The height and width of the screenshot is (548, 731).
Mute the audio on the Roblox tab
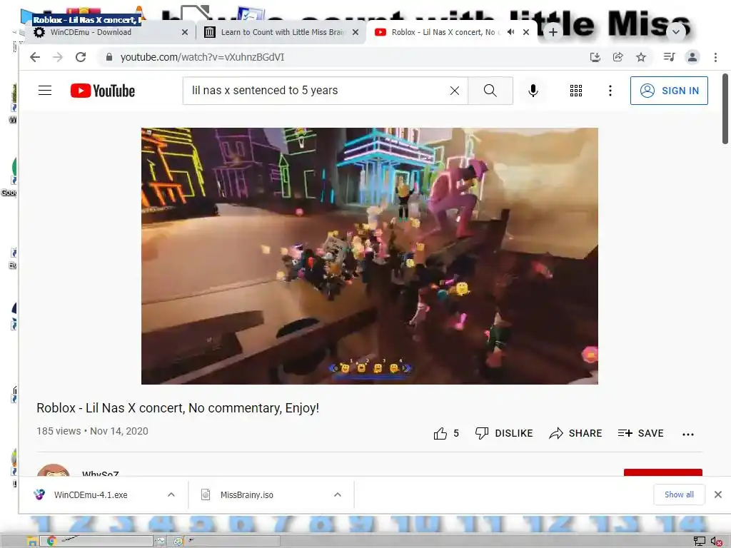click(x=511, y=32)
